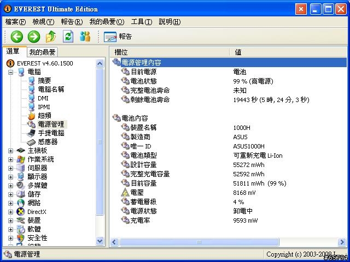Open the users/people toolbar icon
350x262 pixels.
(x=85, y=37)
